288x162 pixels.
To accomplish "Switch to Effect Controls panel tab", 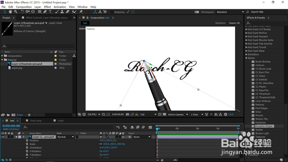I will 47,18.
